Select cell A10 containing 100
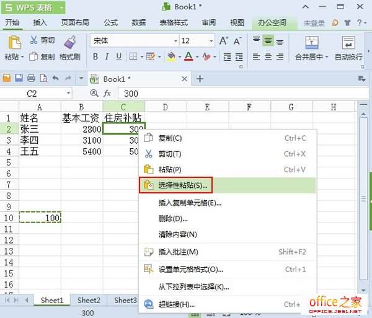Viewport: 372px width, 318px height. click(40, 218)
